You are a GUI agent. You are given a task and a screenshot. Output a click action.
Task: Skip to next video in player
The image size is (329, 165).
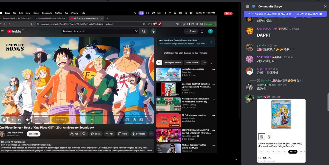coord(19,120)
